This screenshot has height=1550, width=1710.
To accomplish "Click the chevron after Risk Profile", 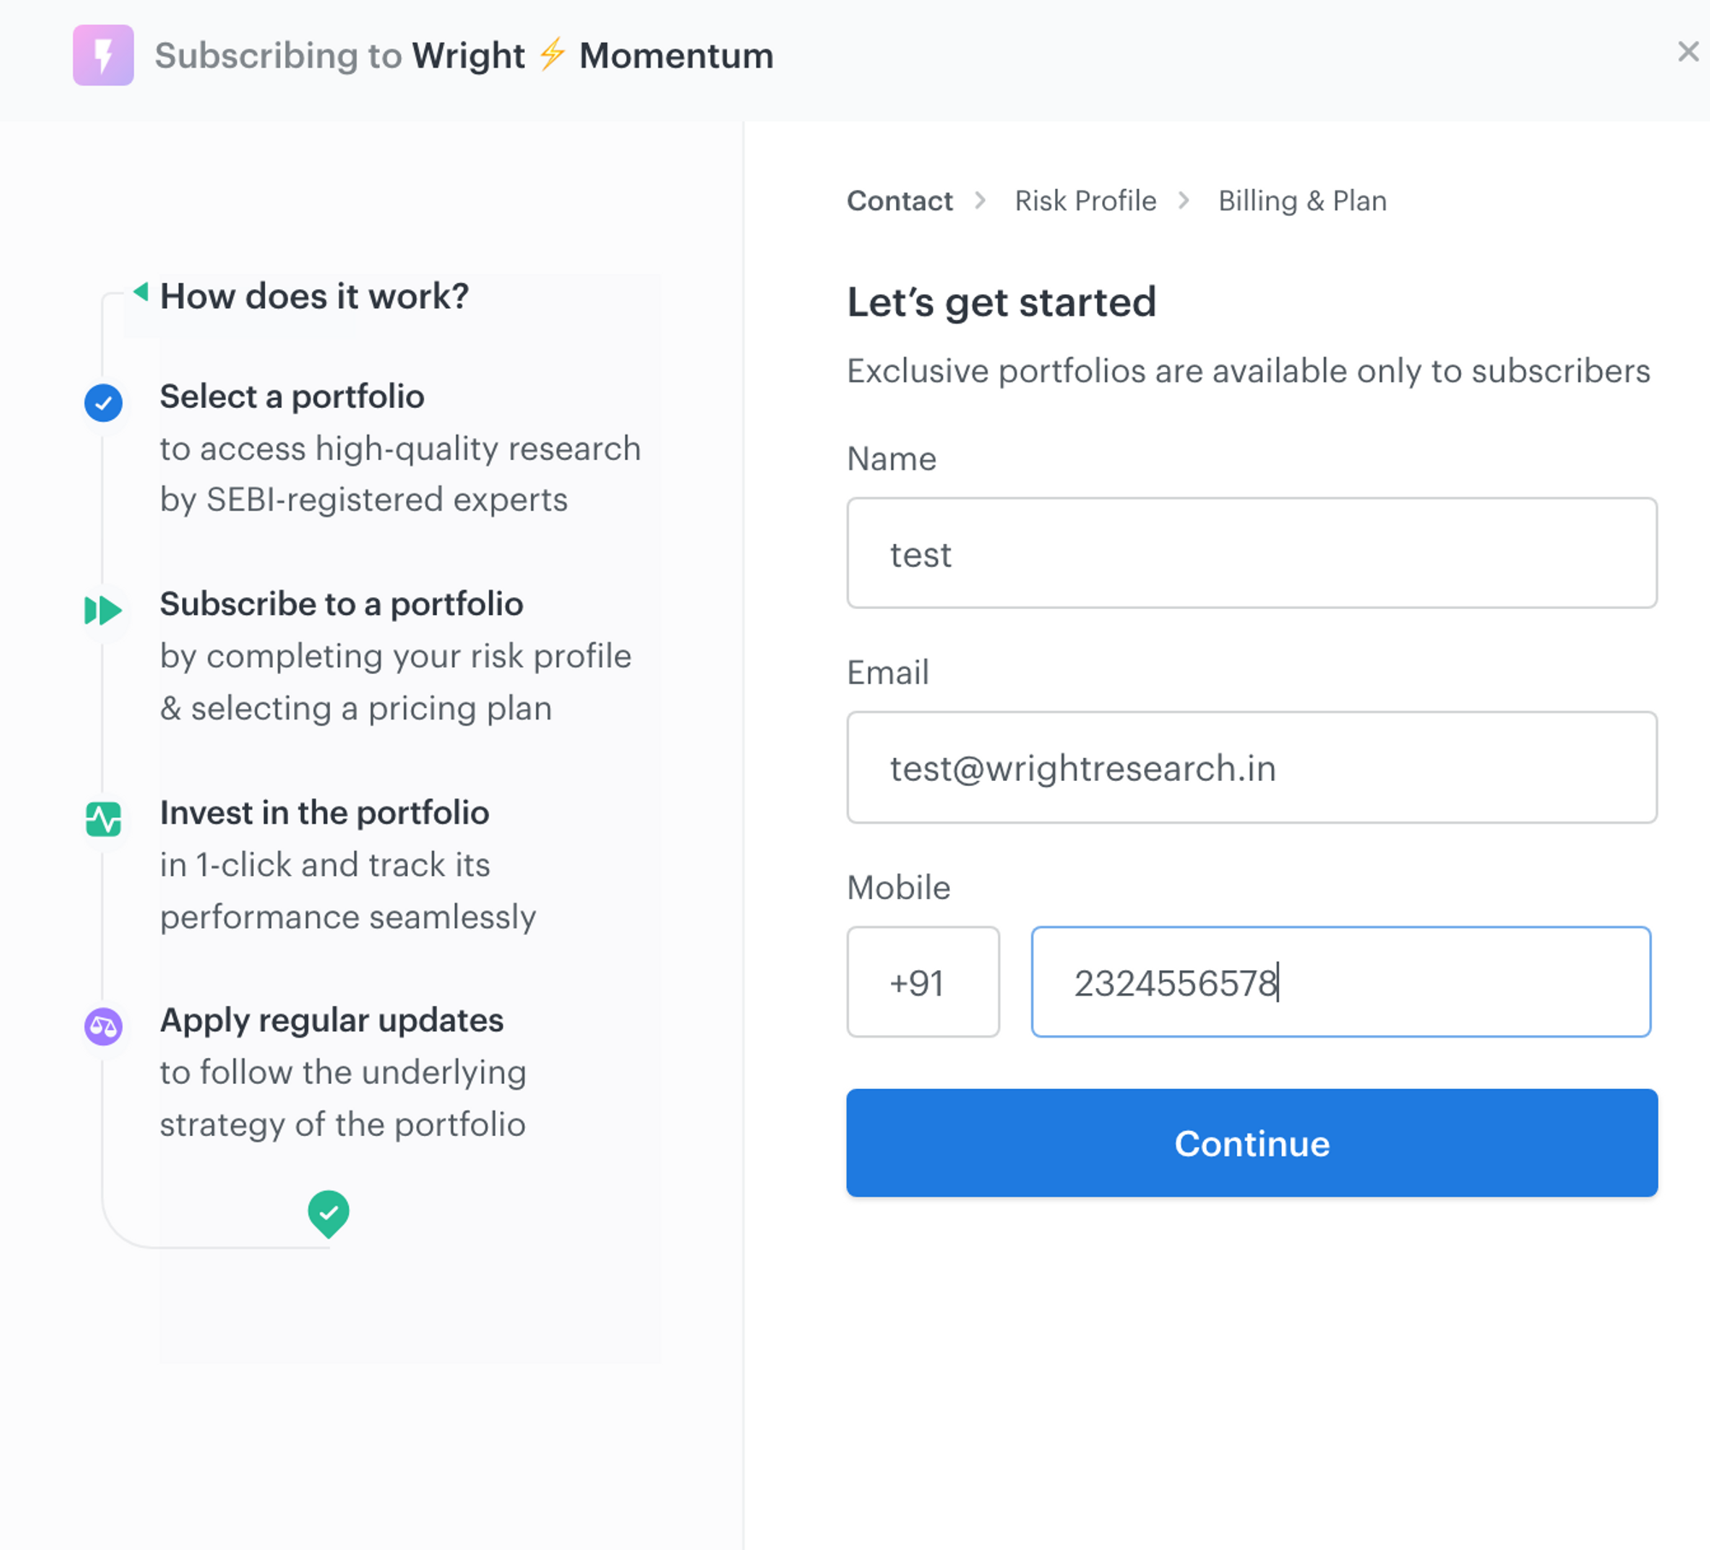I will (1184, 200).
